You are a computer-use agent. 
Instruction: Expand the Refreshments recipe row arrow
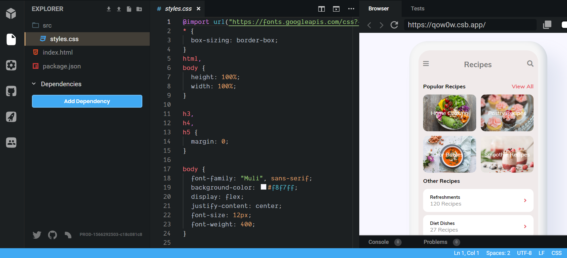click(525, 200)
